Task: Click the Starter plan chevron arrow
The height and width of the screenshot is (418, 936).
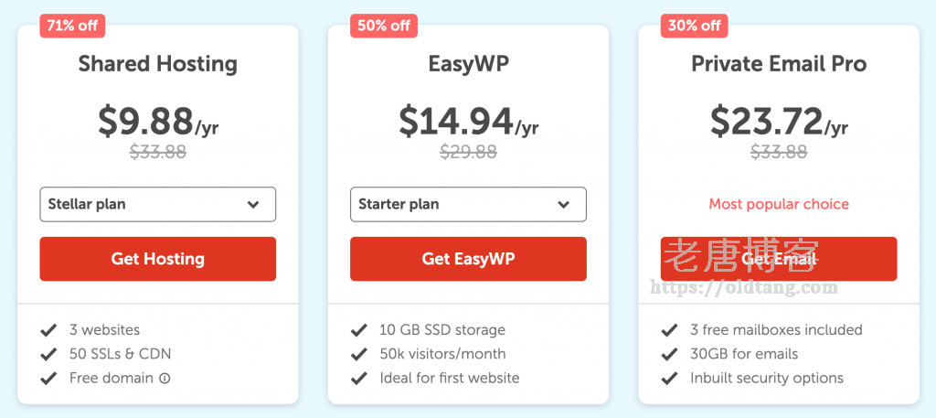Action: point(564,205)
